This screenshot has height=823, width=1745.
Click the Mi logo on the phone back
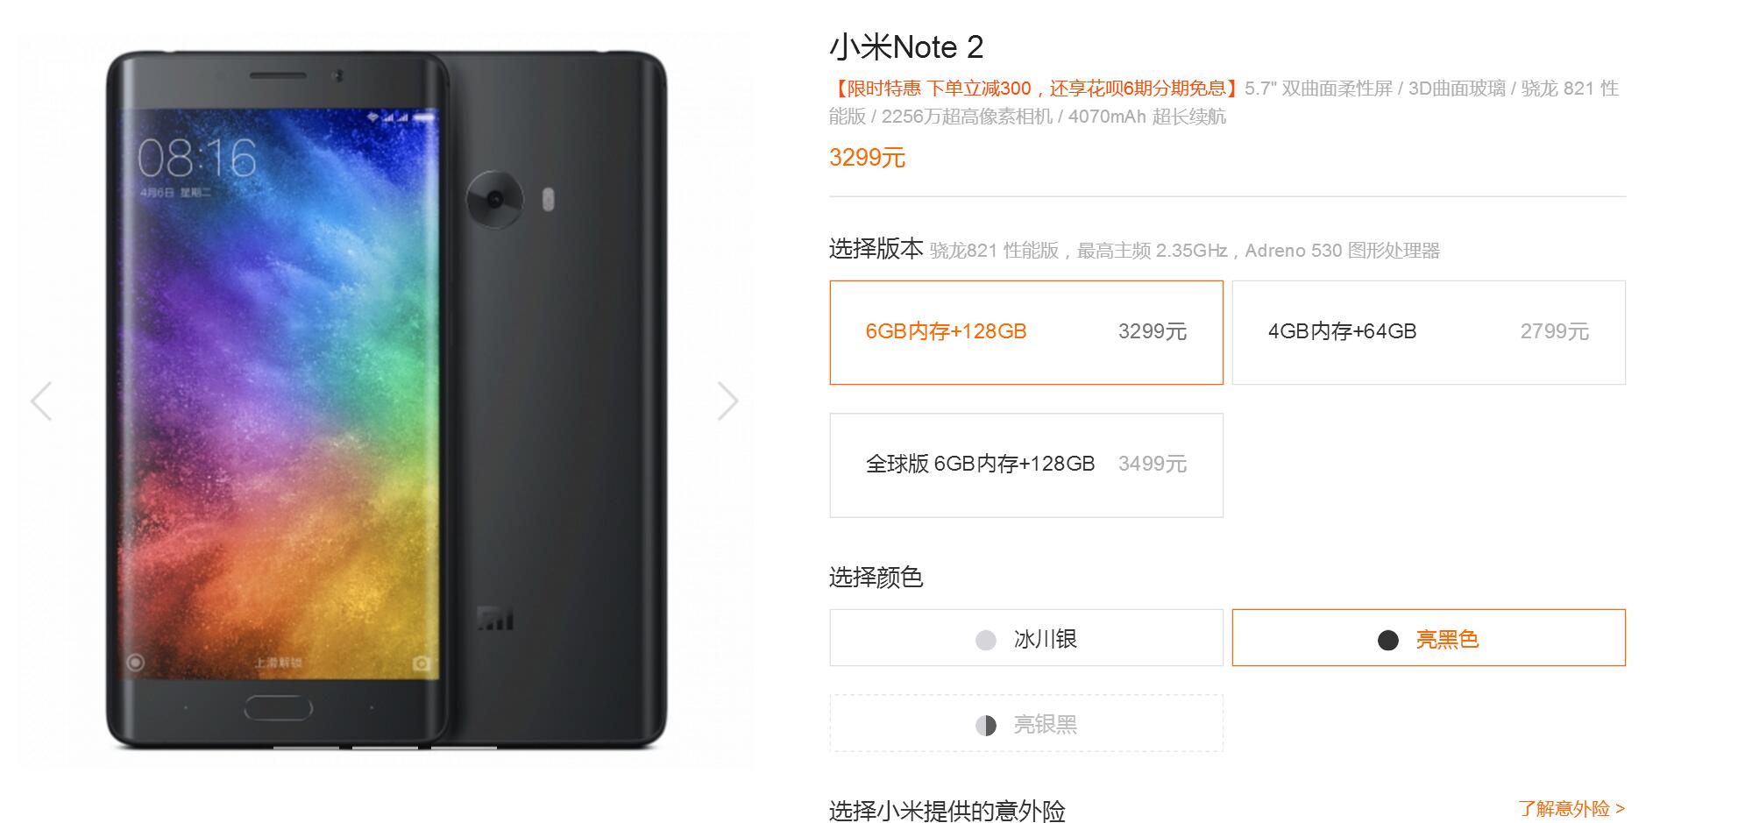pyautogui.click(x=495, y=618)
